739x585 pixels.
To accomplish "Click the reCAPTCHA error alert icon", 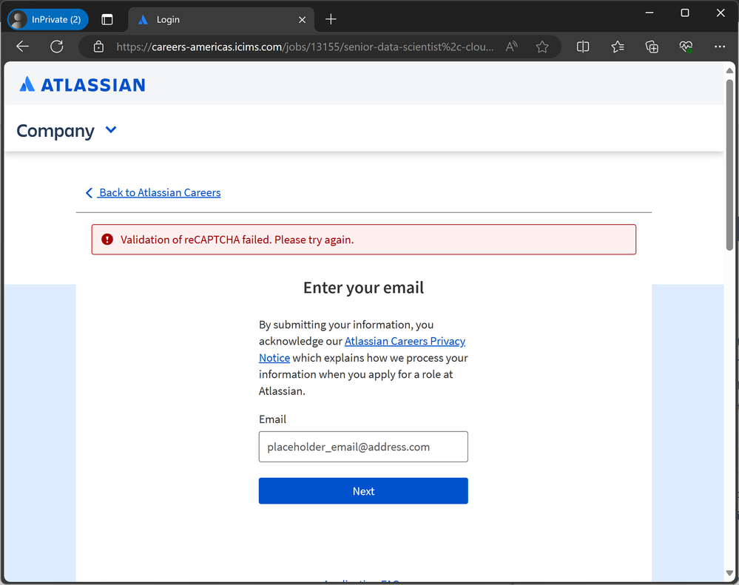I will [x=107, y=240].
